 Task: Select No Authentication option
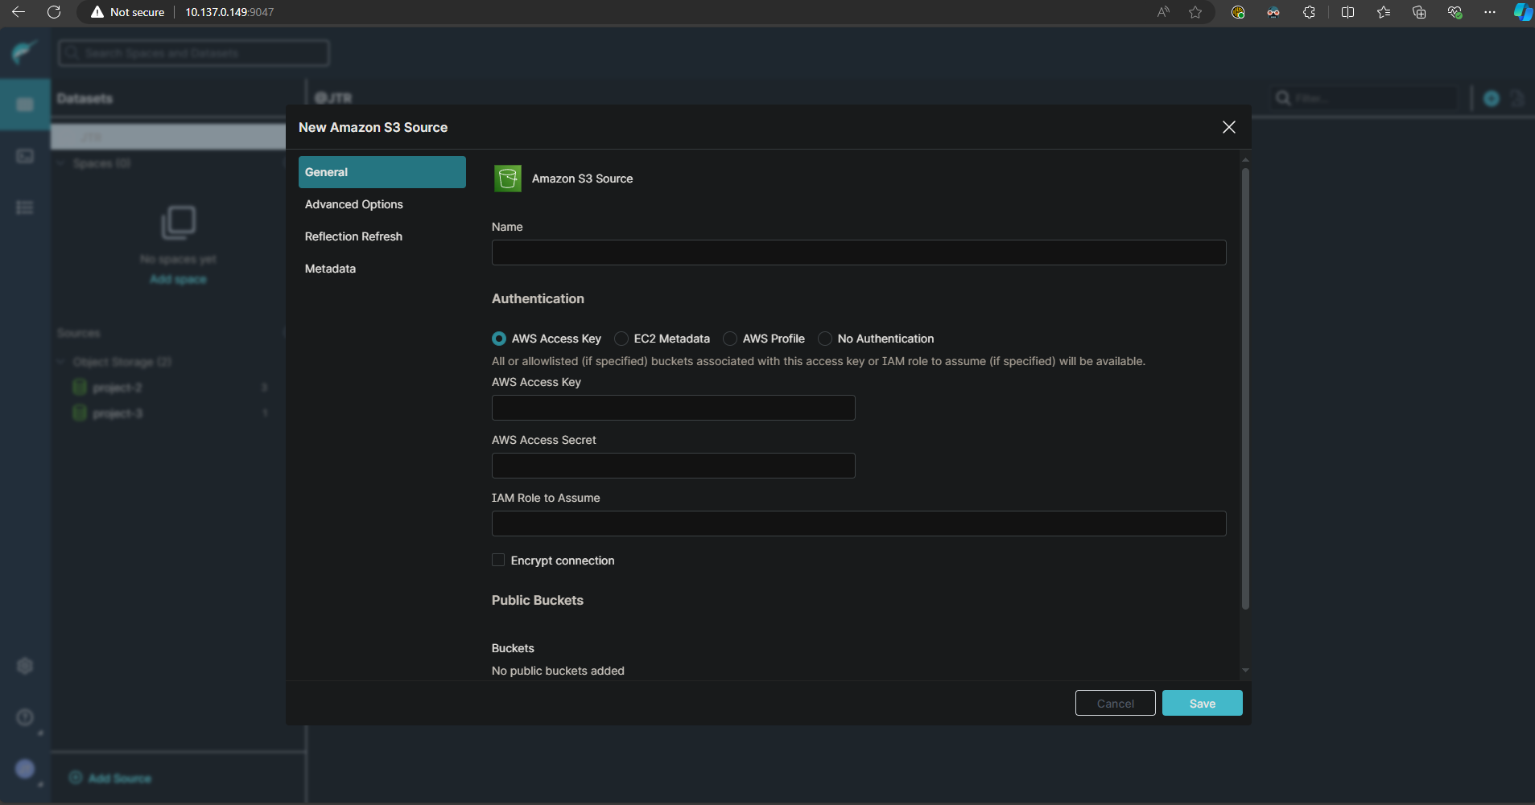click(825, 339)
